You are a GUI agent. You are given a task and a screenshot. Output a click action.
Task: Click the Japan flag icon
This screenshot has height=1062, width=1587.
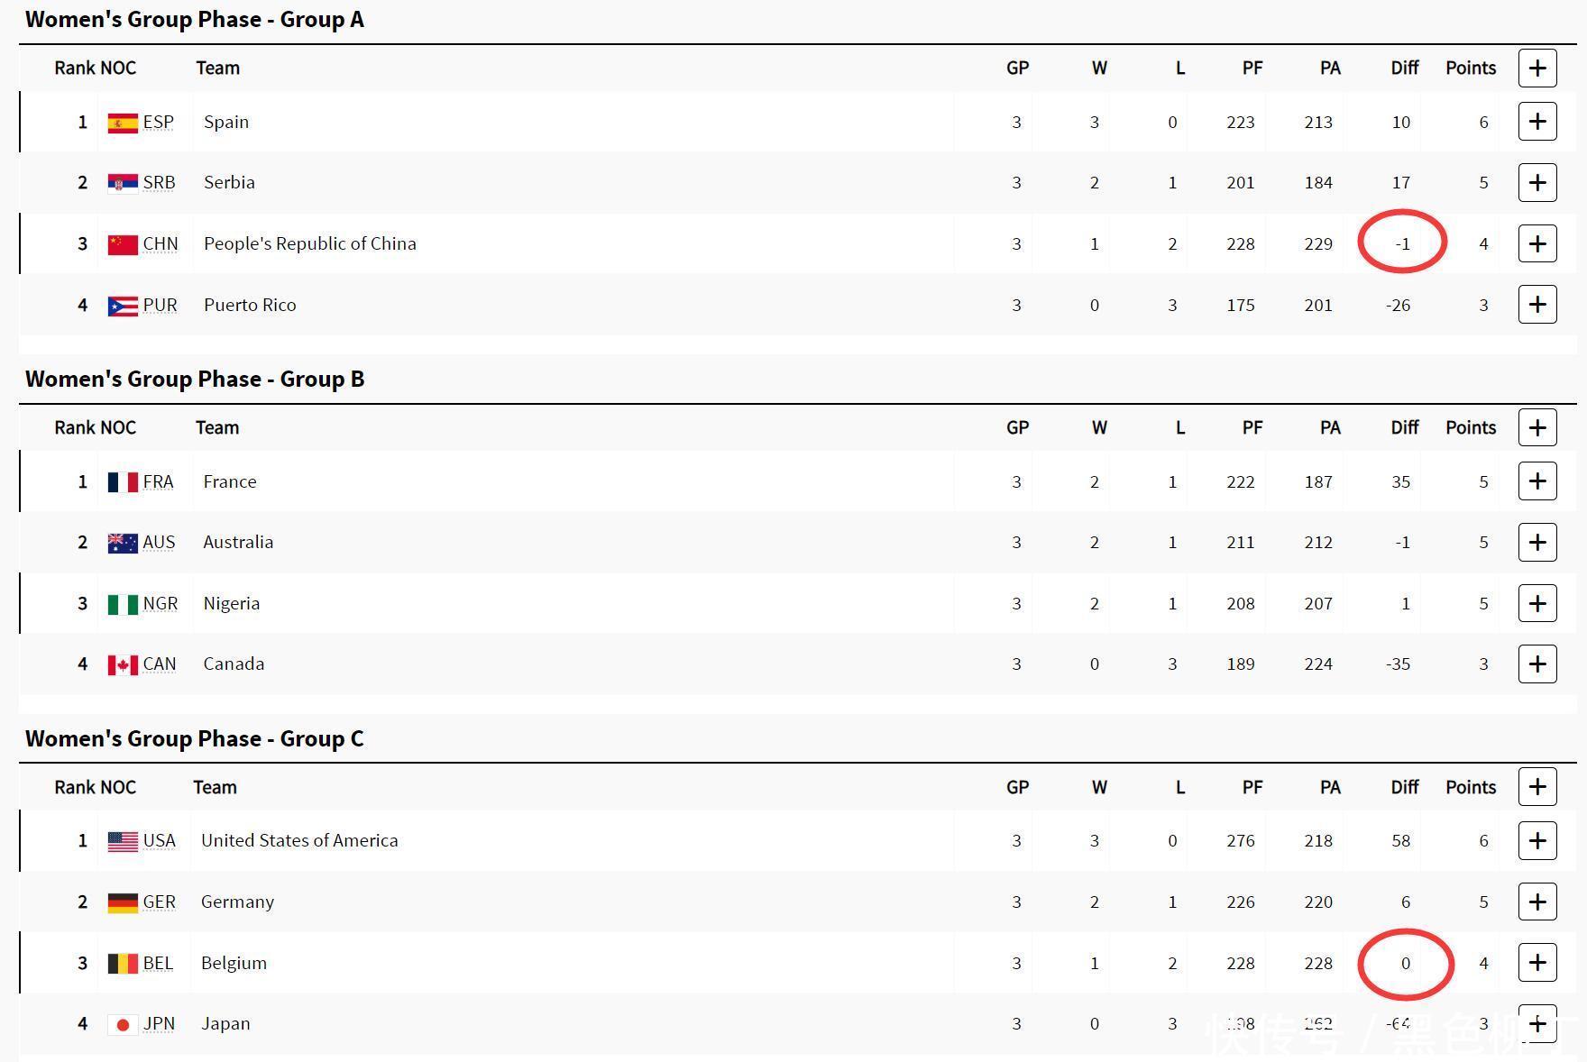point(123,1024)
